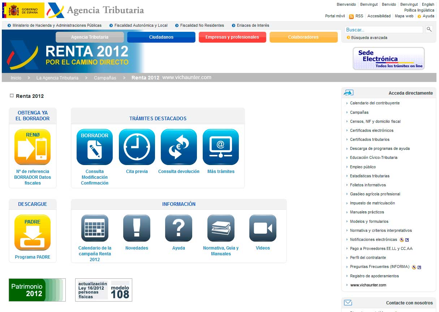Open Pago a Proveedores EE.LL y CC.AA
439x312 pixels.
tap(381, 248)
